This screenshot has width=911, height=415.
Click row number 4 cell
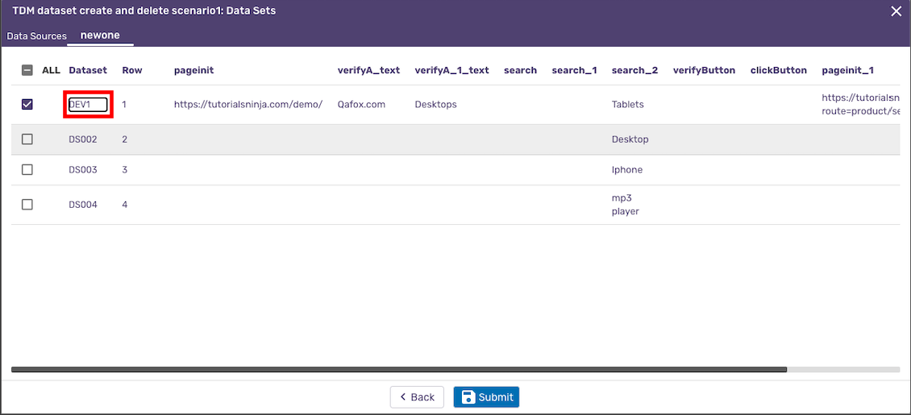point(125,205)
